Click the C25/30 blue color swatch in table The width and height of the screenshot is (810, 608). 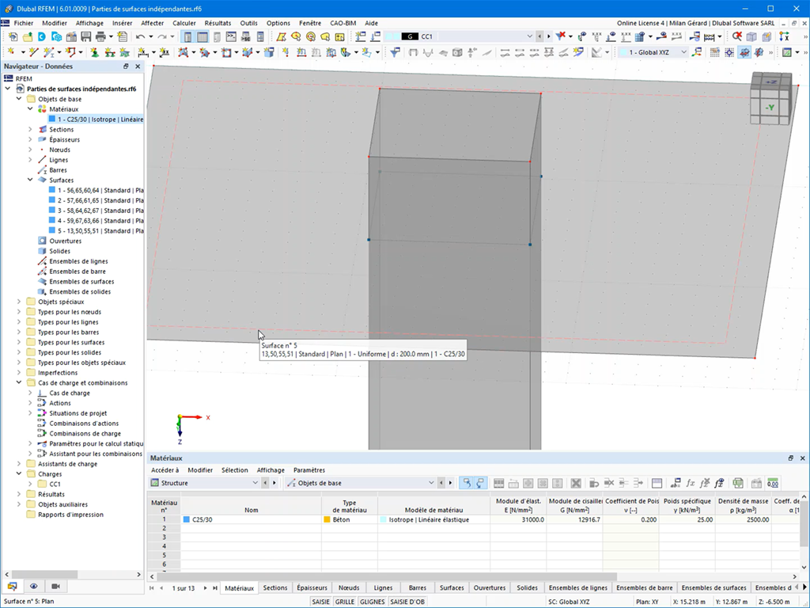[x=187, y=519]
